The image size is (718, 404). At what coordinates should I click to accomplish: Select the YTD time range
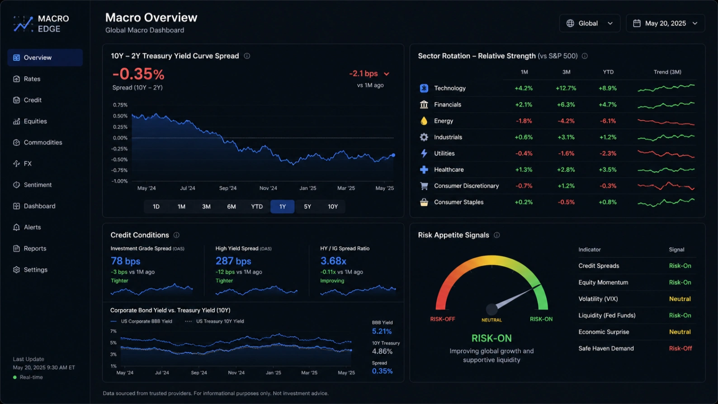(x=257, y=207)
